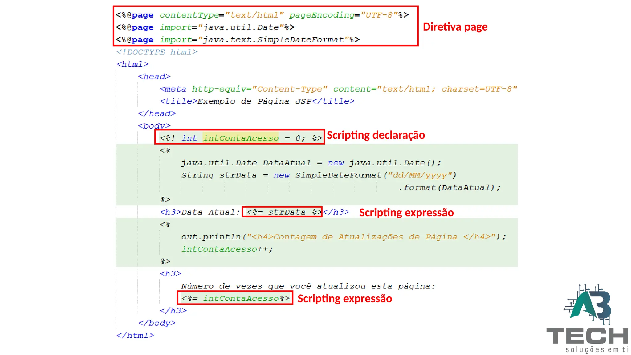Click the ".format(DataAtual);" line
Image resolution: width=631 pixels, height=355 pixels.
point(450,188)
